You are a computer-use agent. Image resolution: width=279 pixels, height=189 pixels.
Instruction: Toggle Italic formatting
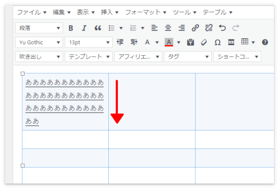coord(84,28)
